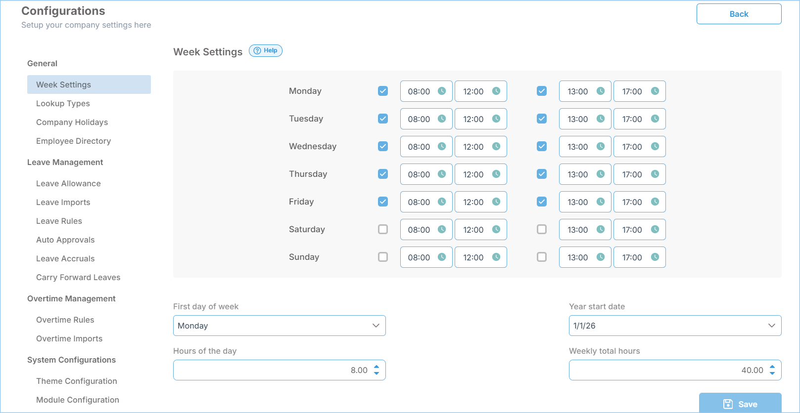Click clock icon in Sunday 17:00 field
Viewport: 800px width, 413px height.
[655, 257]
